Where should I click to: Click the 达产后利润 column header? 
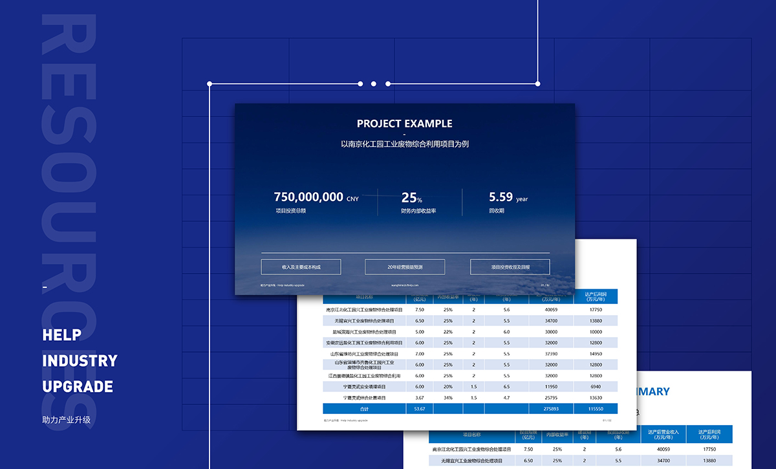pos(596,296)
